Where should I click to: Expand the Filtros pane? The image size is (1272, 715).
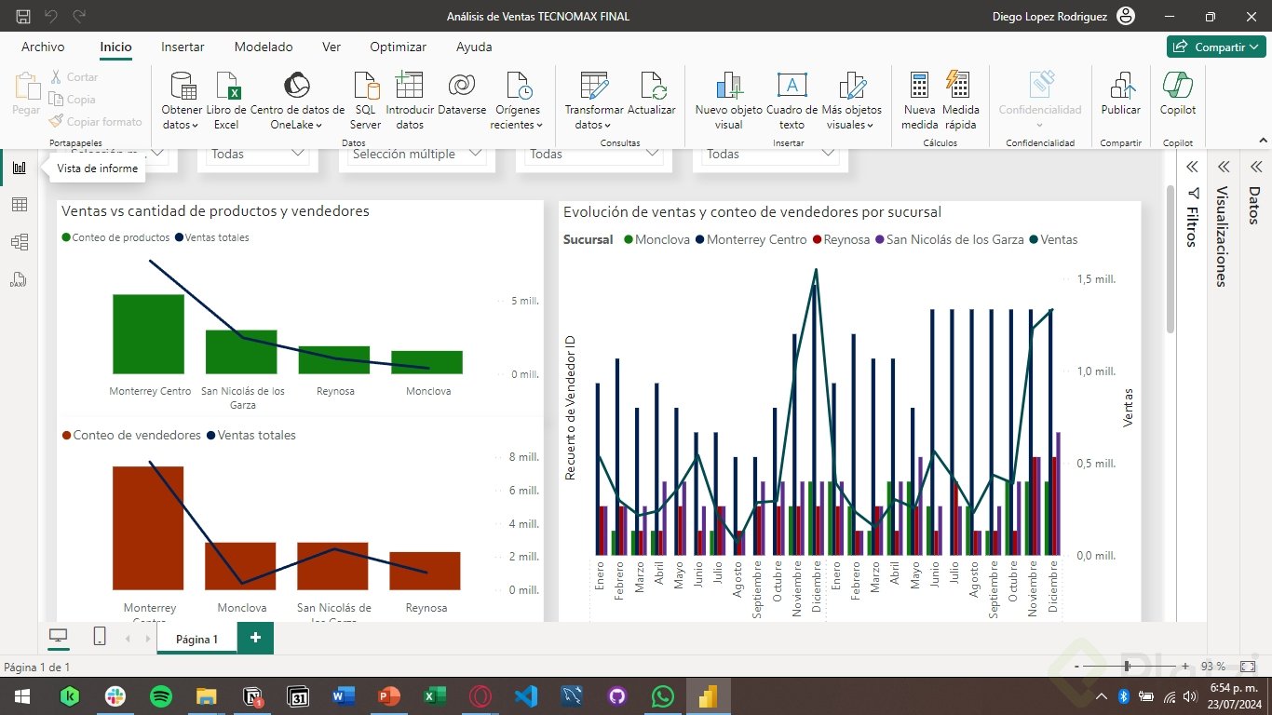(1191, 167)
